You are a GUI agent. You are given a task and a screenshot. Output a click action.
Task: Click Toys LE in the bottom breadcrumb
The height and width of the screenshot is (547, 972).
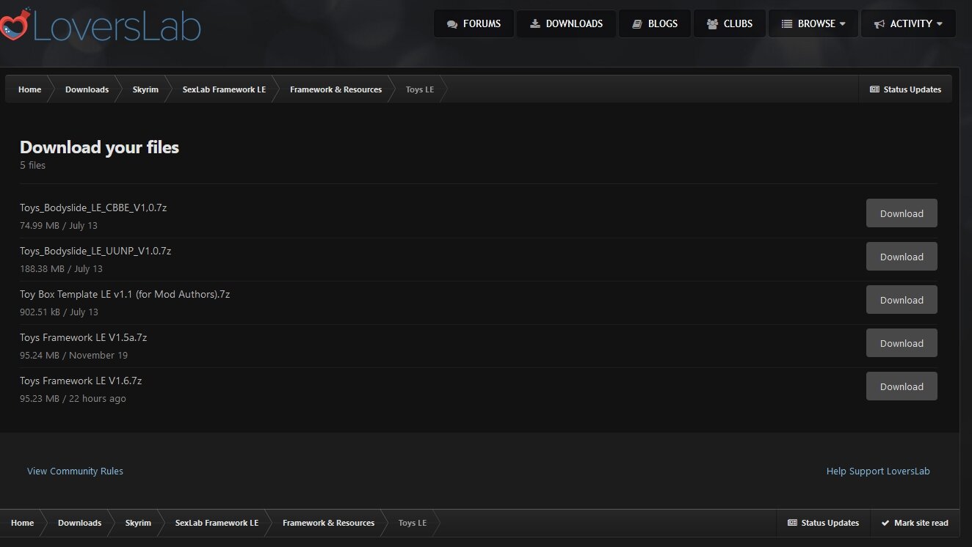413,523
